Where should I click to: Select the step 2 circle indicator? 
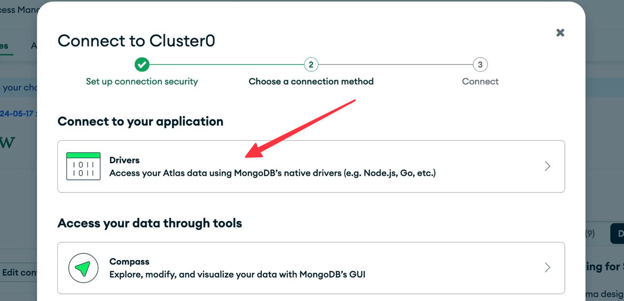point(311,64)
